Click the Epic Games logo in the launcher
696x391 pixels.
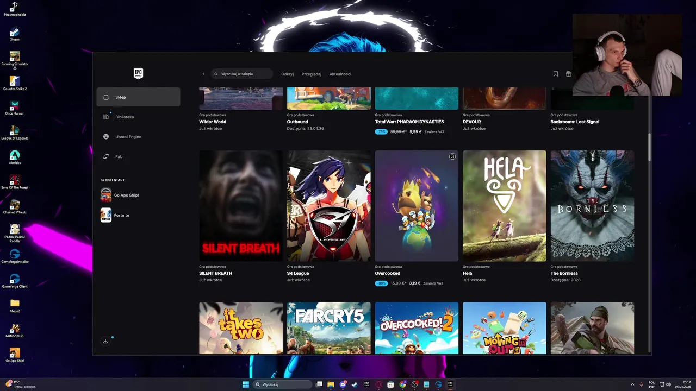138,74
